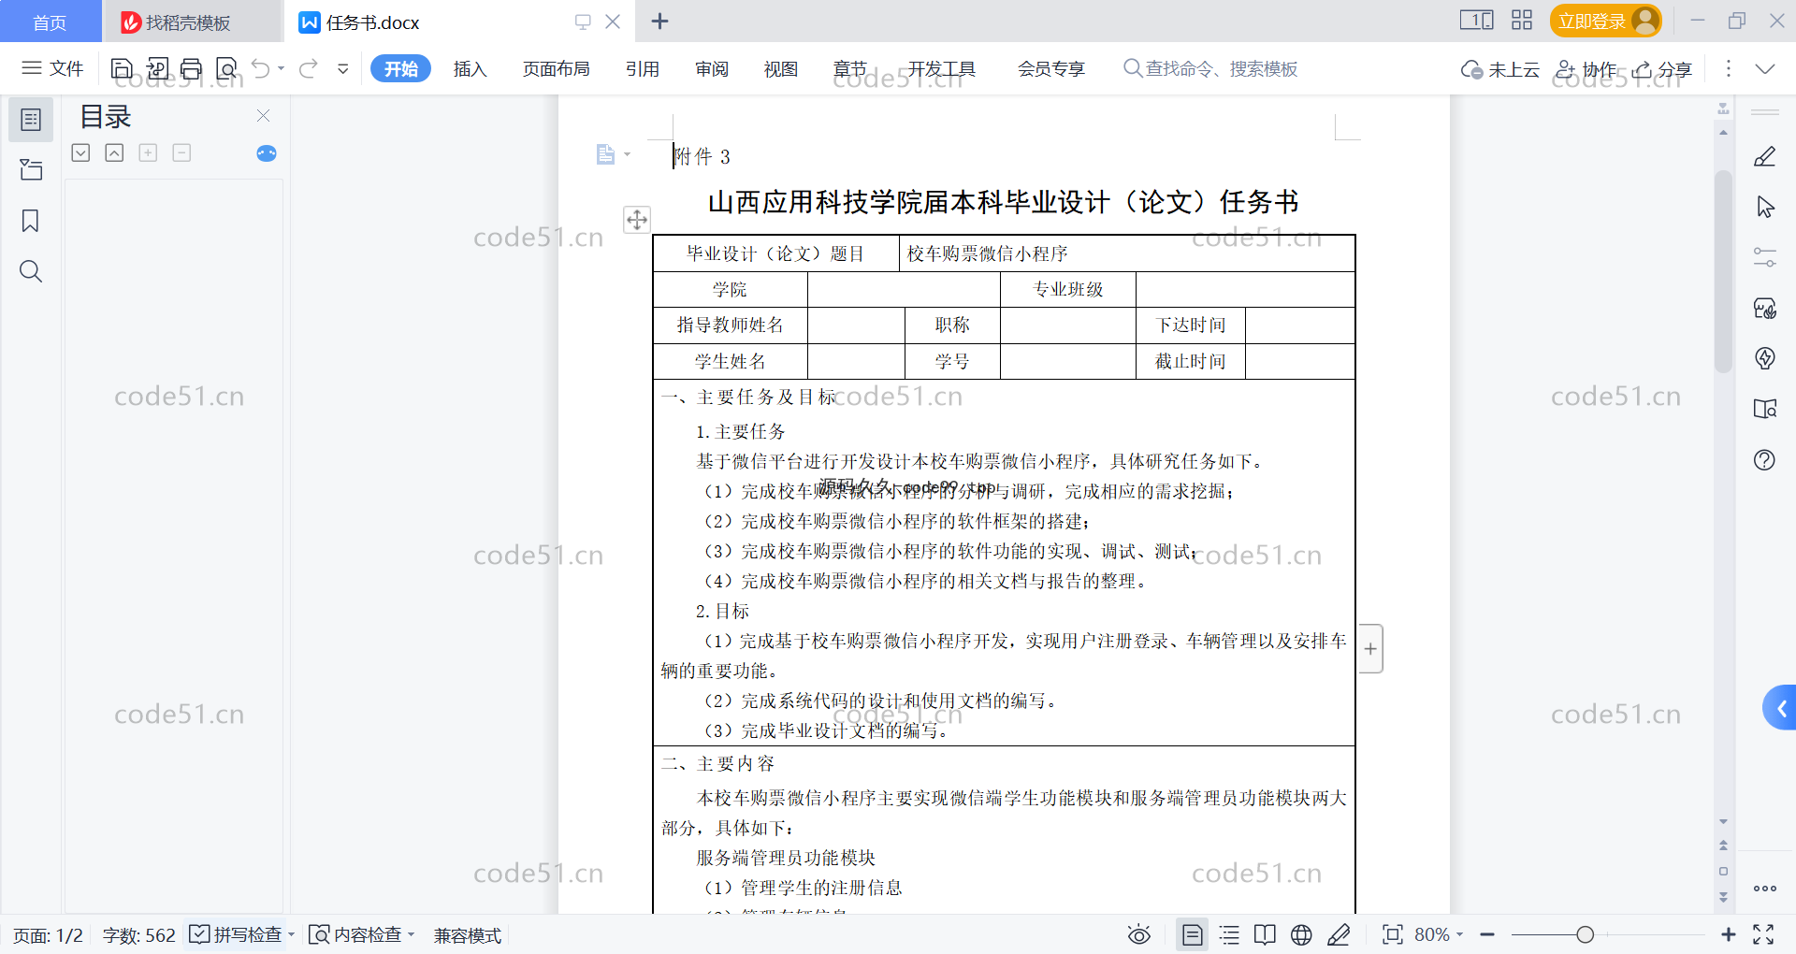Open the more options vertical dots menu
This screenshot has width=1796, height=954.
(1728, 68)
